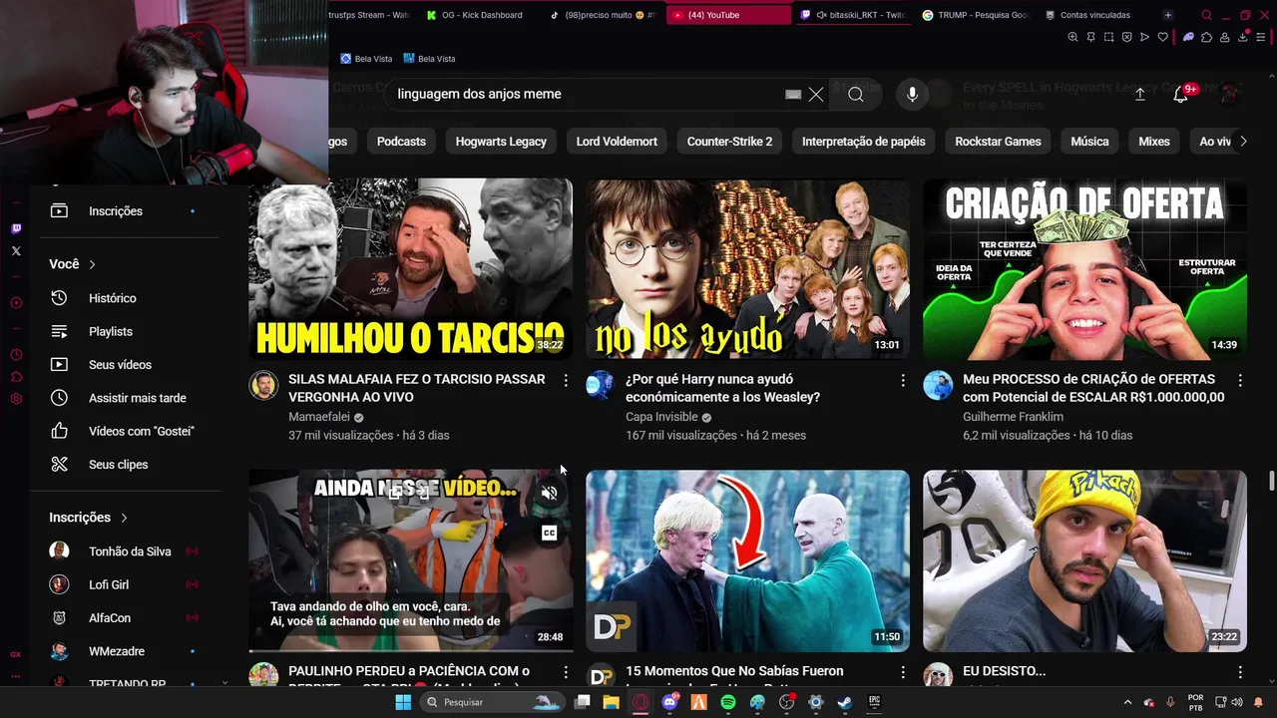
Task: Open the Opera sidebar history clock icon
Action: (16, 355)
